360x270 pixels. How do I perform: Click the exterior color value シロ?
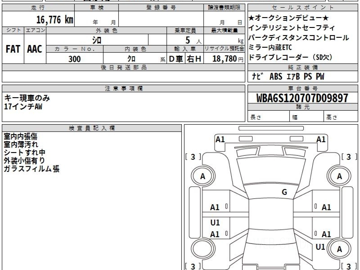click(x=97, y=40)
